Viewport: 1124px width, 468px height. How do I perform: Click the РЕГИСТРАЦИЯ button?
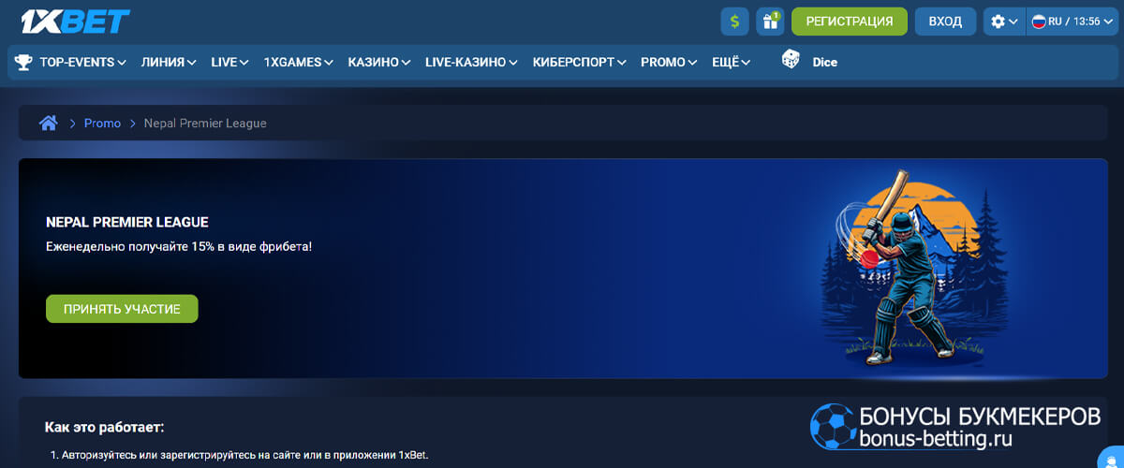tap(849, 22)
